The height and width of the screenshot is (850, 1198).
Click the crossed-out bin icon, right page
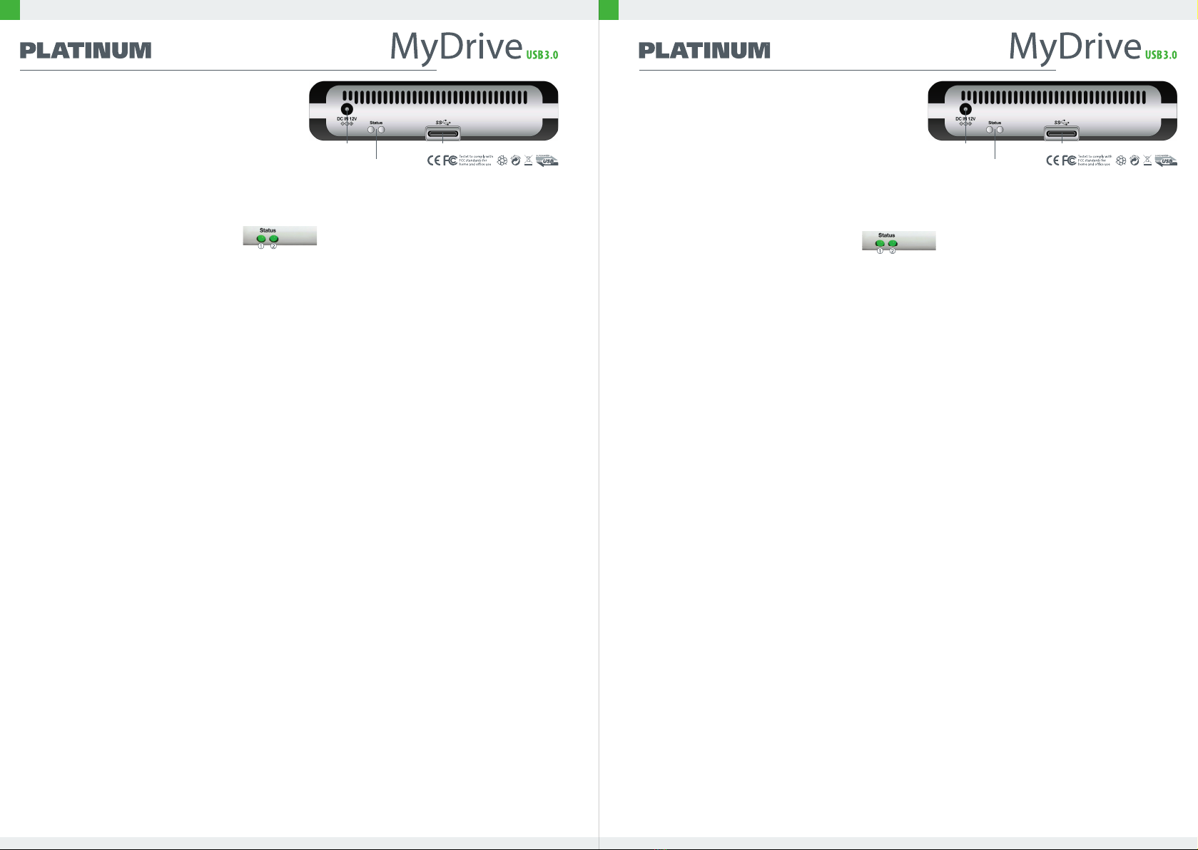1147,160
